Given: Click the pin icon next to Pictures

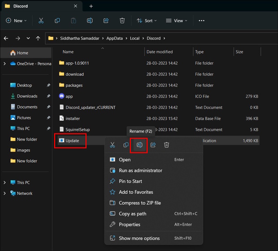Looking at the screenshot, I should 48,118.
